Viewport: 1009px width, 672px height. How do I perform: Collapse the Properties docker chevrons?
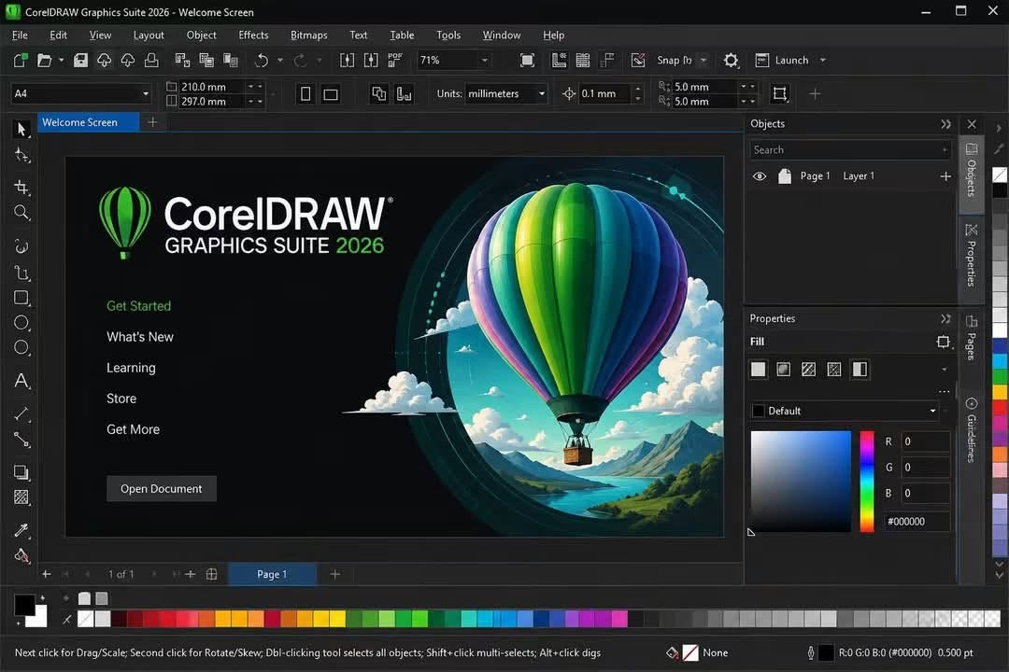point(945,319)
